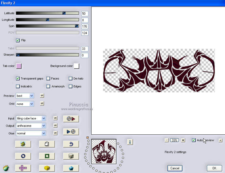
Task: Click the S button next to Grid
Action: click(42, 103)
